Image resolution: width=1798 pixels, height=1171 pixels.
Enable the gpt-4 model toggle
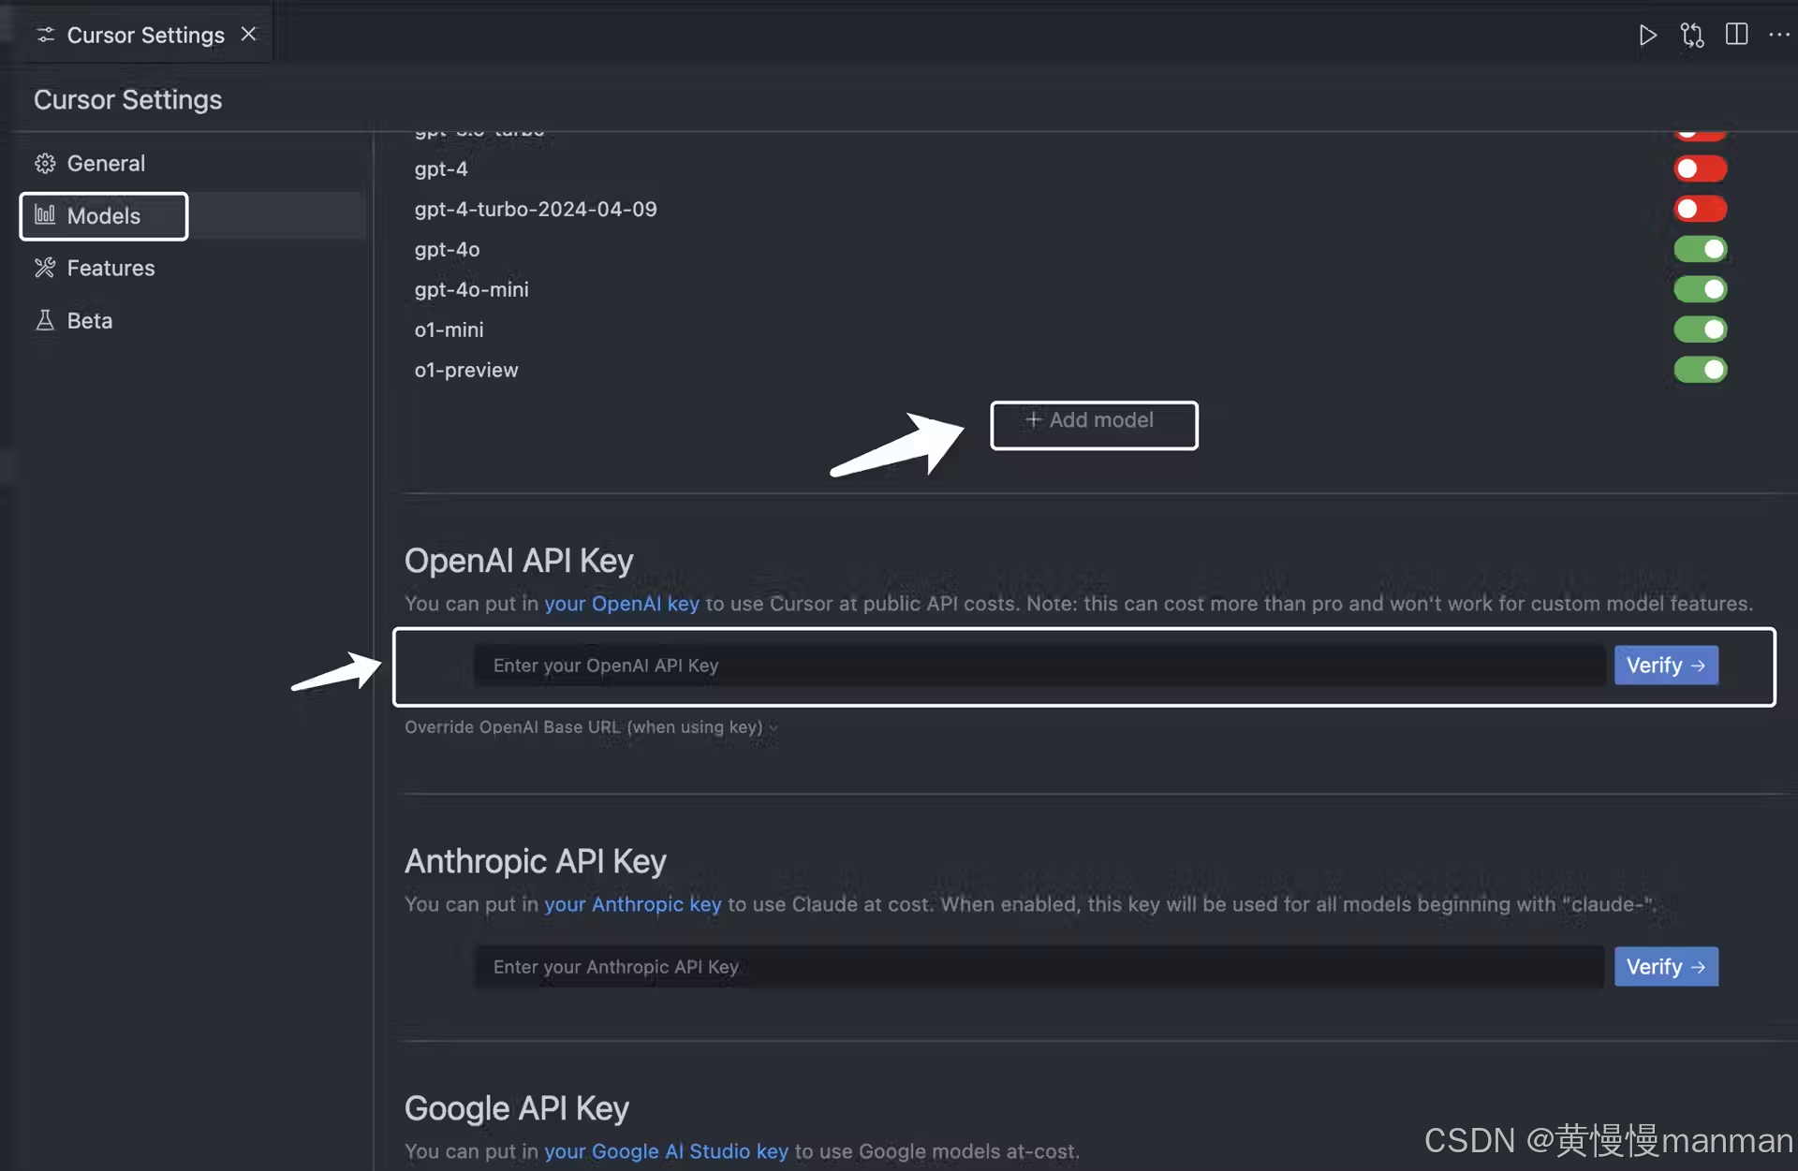tap(1700, 168)
